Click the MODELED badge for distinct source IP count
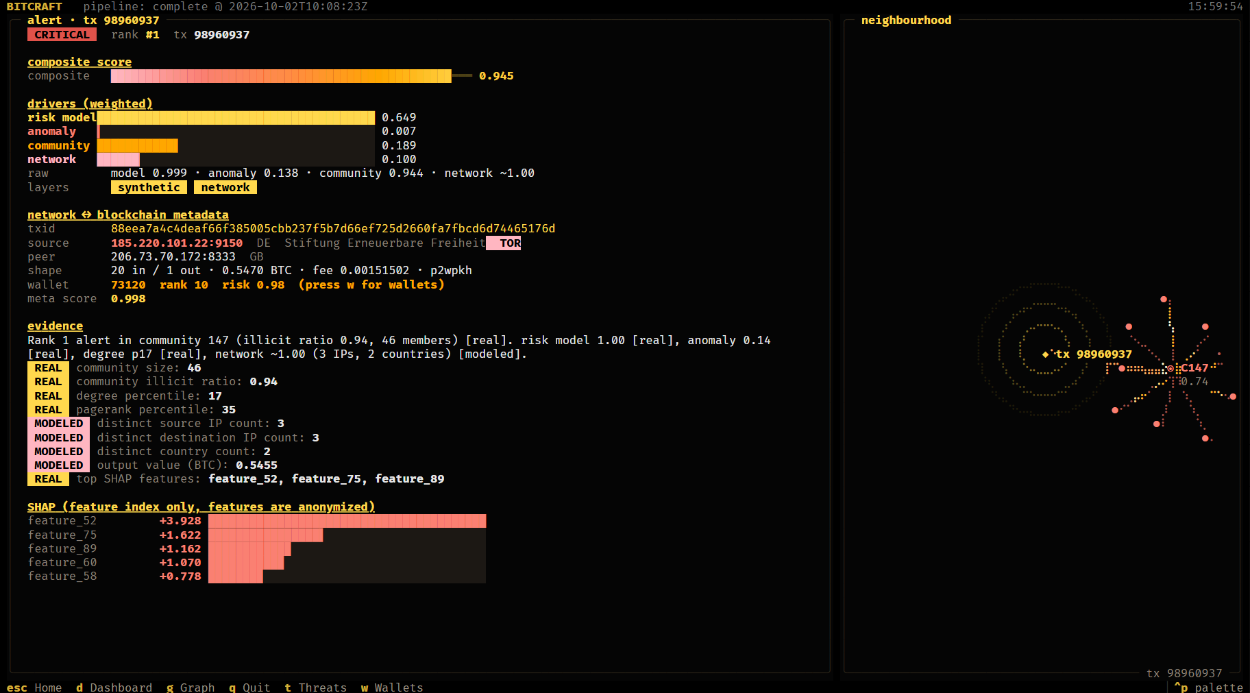This screenshot has height=693, width=1250. (59, 424)
